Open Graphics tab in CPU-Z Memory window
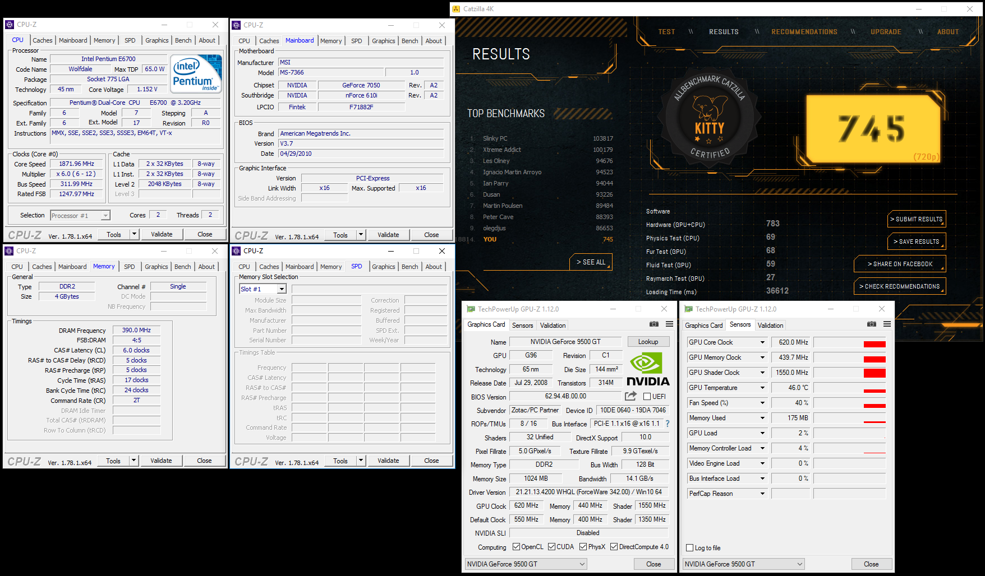Image resolution: width=985 pixels, height=576 pixels. (157, 267)
